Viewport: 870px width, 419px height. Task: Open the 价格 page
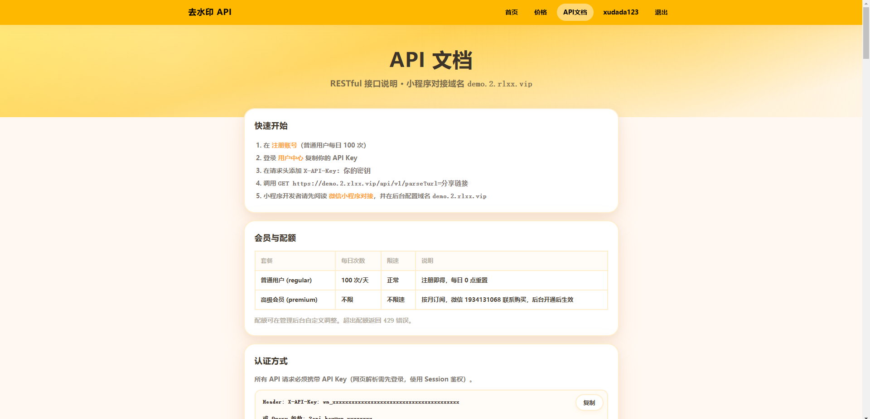(540, 12)
